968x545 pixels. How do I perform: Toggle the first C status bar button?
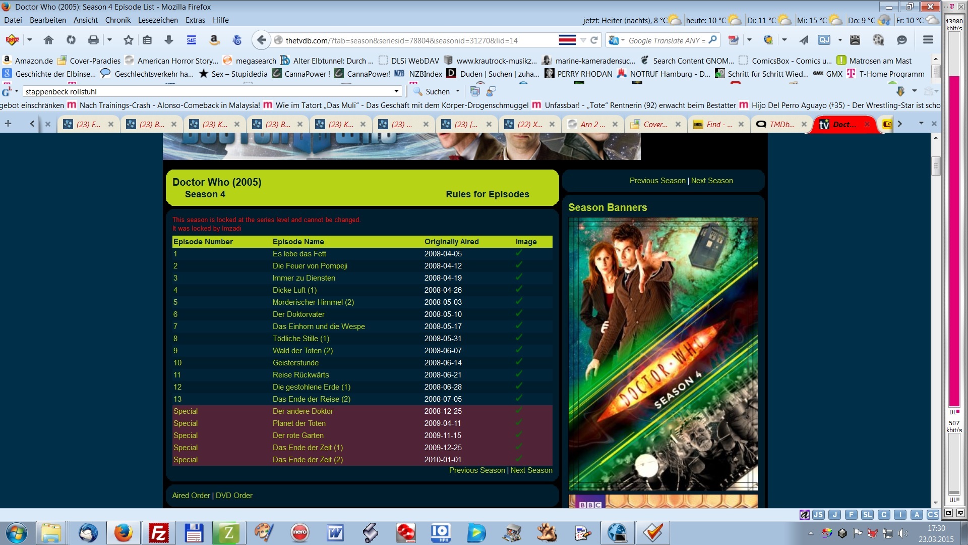pyautogui.click(x=884, y=515)
